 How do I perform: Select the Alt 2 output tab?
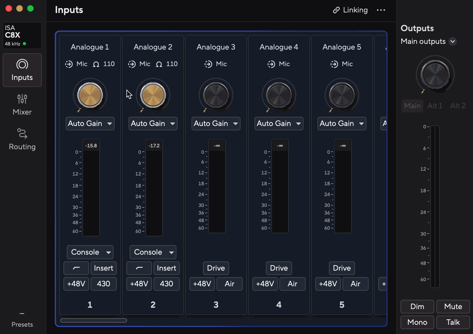pyautogui.click(x=458, y=106)
